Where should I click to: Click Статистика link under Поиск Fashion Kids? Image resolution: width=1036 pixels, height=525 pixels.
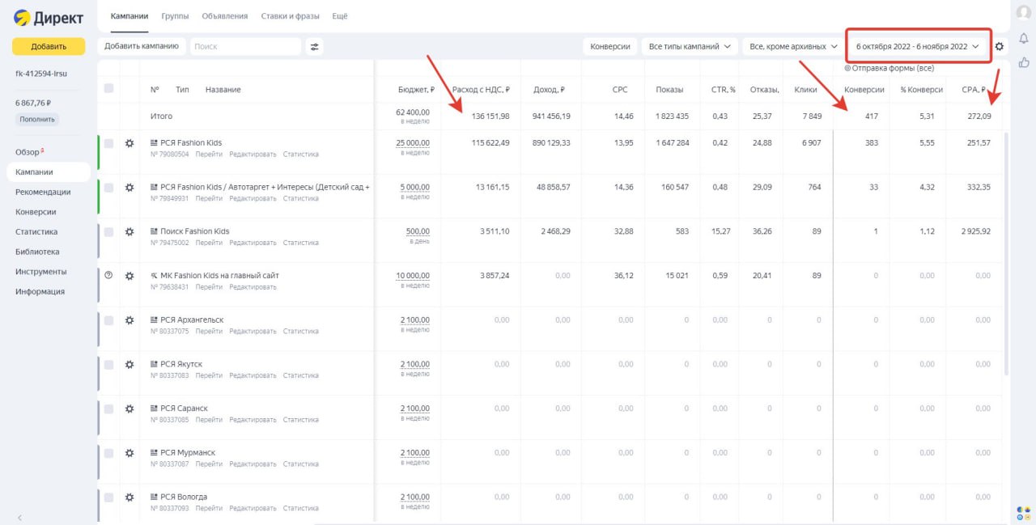[301, 243]
